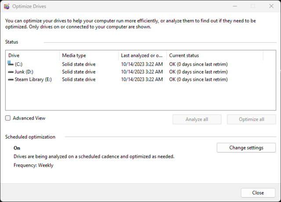This screenshot has width=281, height=202.
Task: Click the Steam Library (E:) drive icon
Action: tap(11, 79)
